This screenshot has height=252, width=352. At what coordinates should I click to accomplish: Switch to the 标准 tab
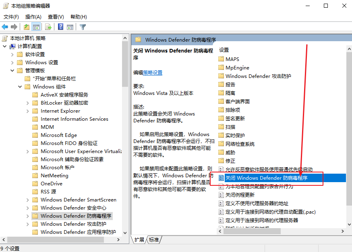[154, 239]
